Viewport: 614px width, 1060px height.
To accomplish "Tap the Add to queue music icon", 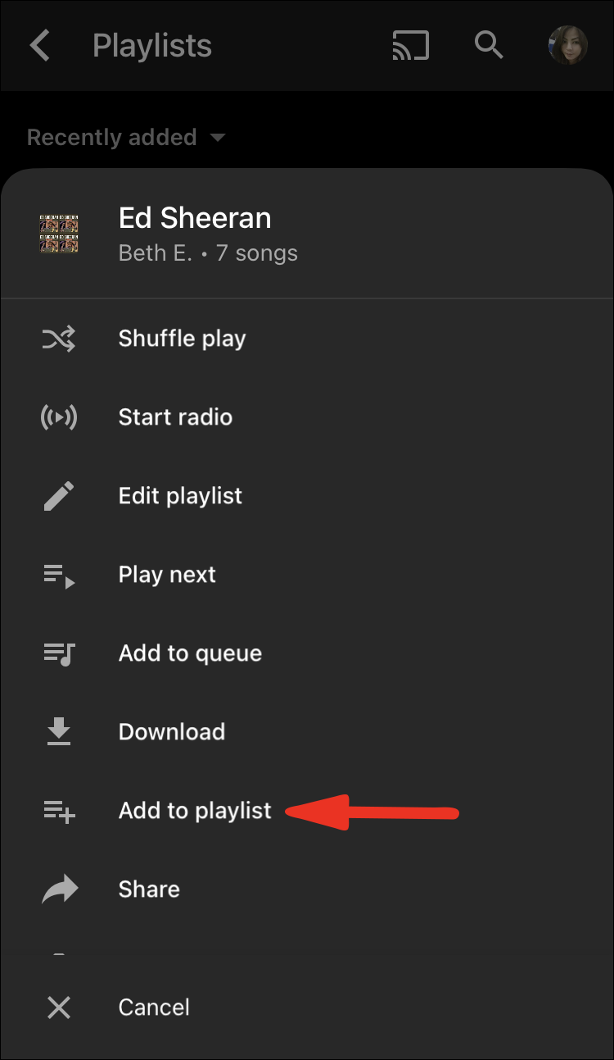I will pyautogui.click(x=59, y=653).
